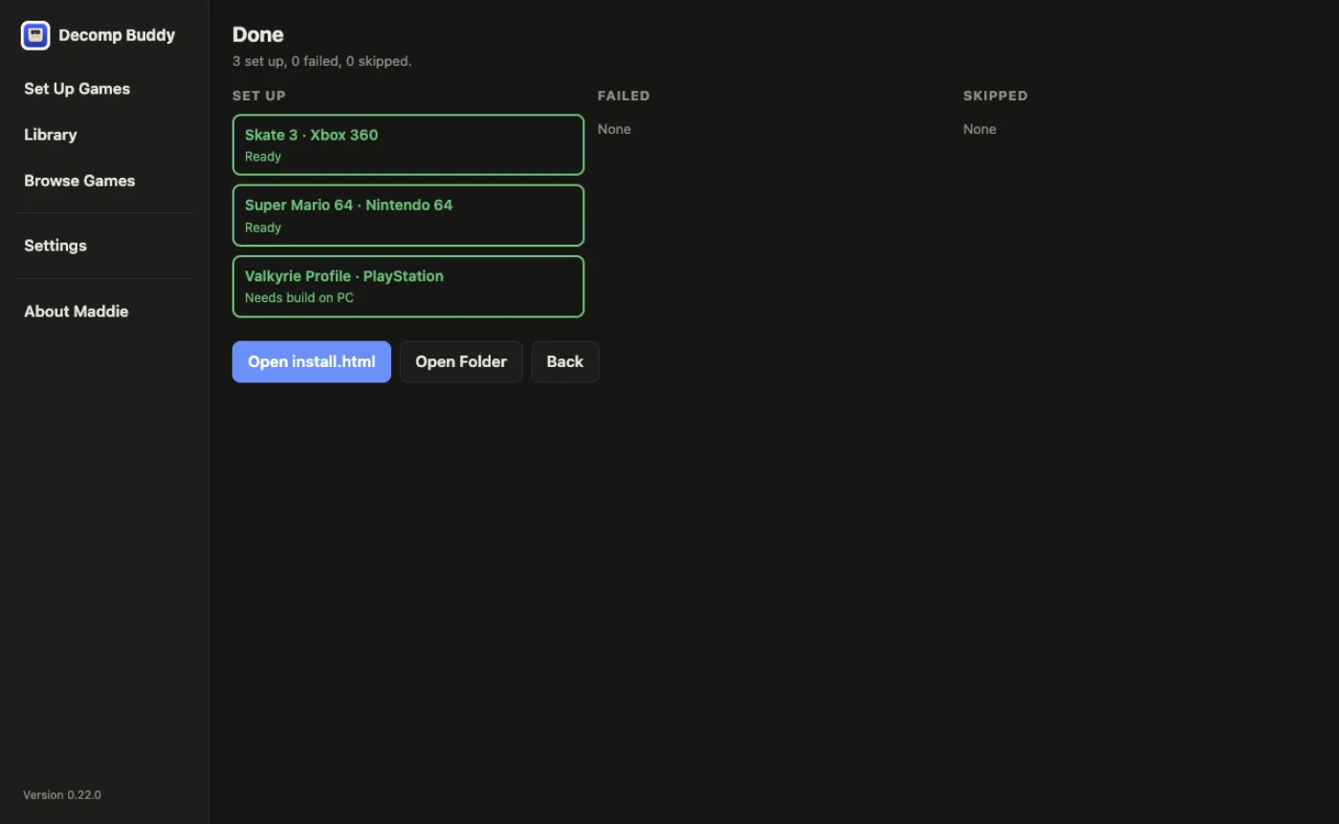The height and width of the screenshot is (824, 1339).
Task: Select the Super Mario 64 · Nintendo 64 card
Action: 408,215
